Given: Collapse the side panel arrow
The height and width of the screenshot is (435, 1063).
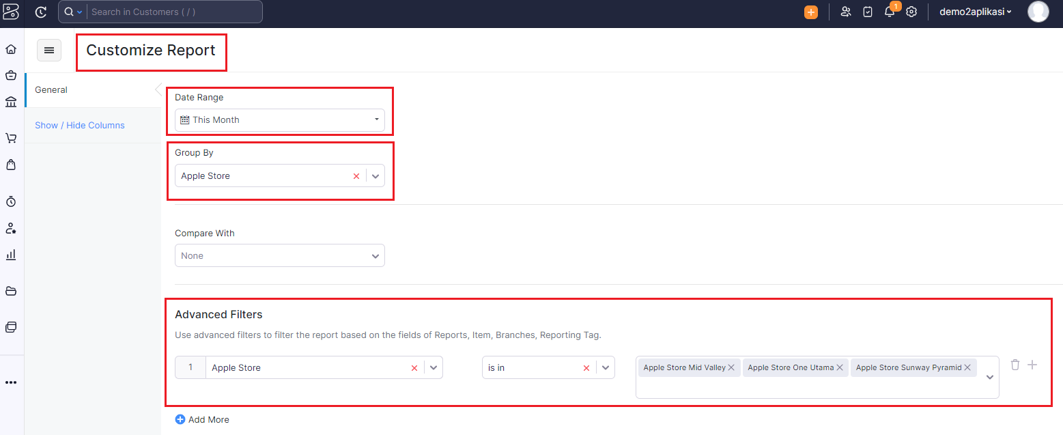Looking at the screenshot, I should pos(158,89).
